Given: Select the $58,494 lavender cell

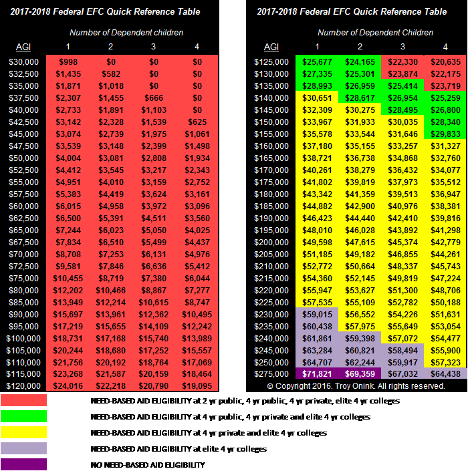Looking at the screenshot, I should tap(402, 351).
